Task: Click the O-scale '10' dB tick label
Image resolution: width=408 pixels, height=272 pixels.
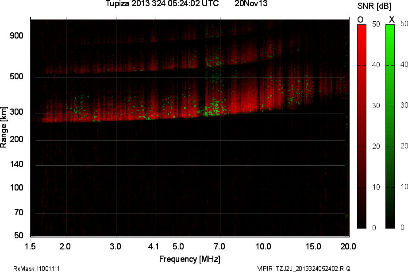Action: [x=376, y=187]
